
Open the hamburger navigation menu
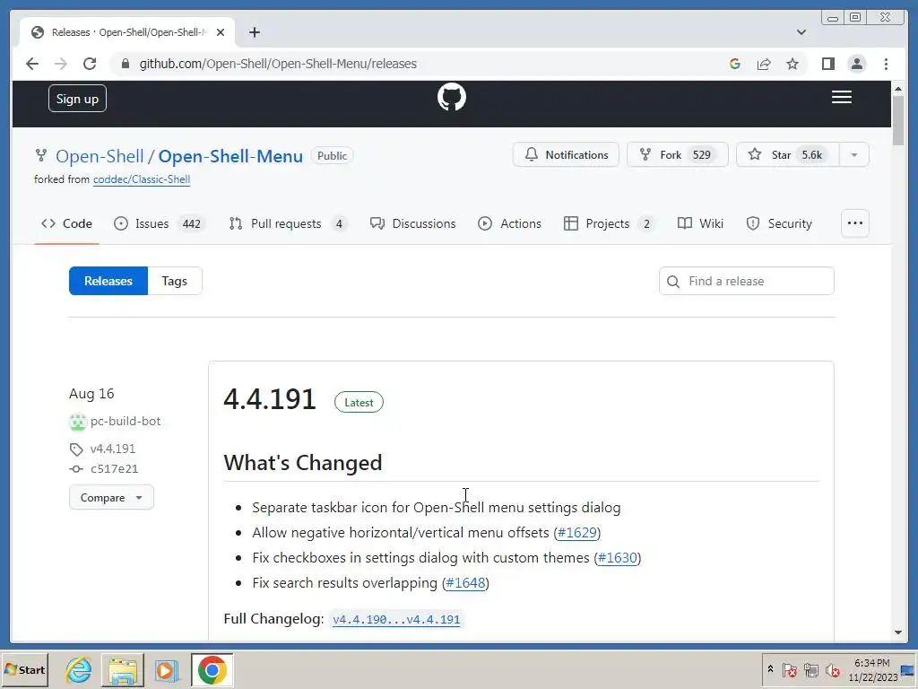[841, 97]
